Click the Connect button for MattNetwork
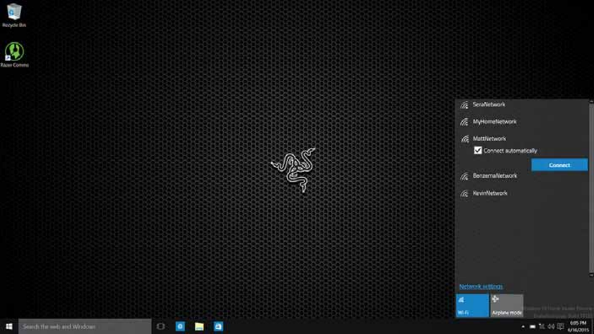This screenshot has width=594, height=334. pyautogui.click(x=559, y=165)
